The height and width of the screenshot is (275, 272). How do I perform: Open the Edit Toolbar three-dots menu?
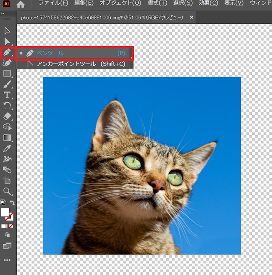coord(7,260)
